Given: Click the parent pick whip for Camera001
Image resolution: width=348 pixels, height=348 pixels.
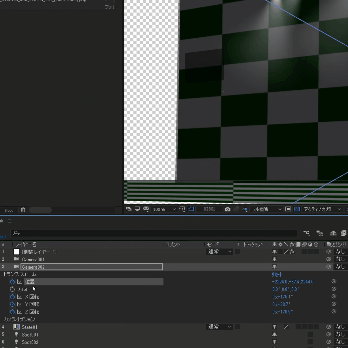Looking at the screenshot, I should click(329, 259).
